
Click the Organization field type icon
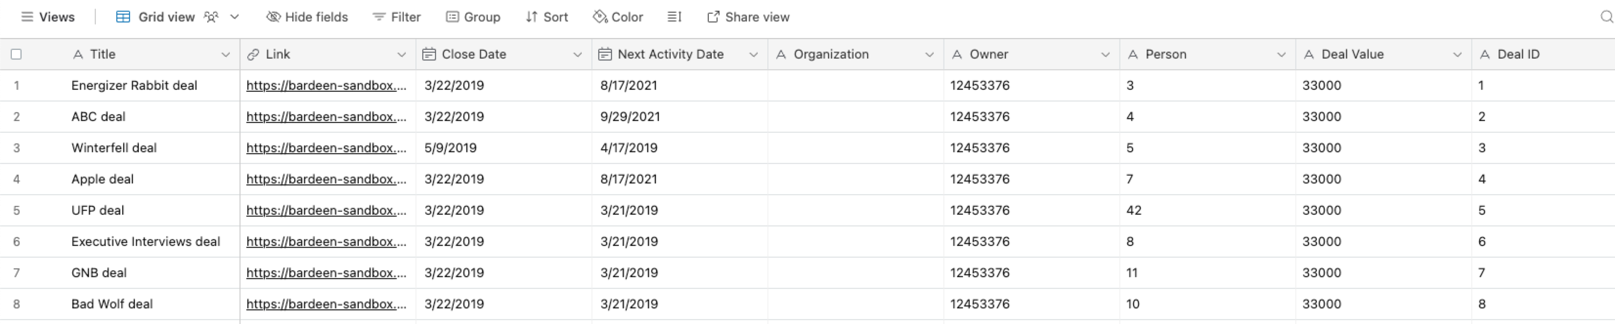coord(781,55)
